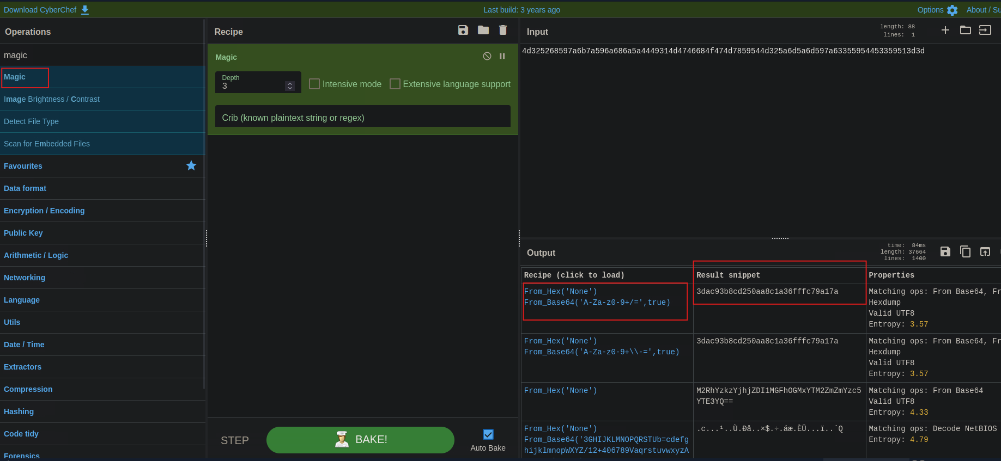Expand the Data format operations category

[25, 188]
